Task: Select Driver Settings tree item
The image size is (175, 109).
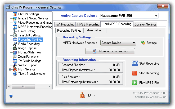Action: pyautogui.click(x=28, y=31)
